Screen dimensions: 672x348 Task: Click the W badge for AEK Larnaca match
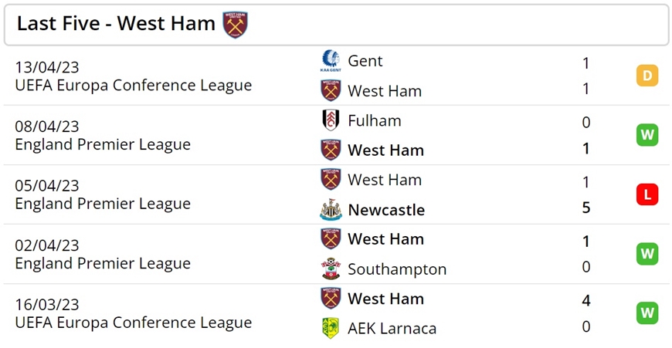[x=647, y=313]
